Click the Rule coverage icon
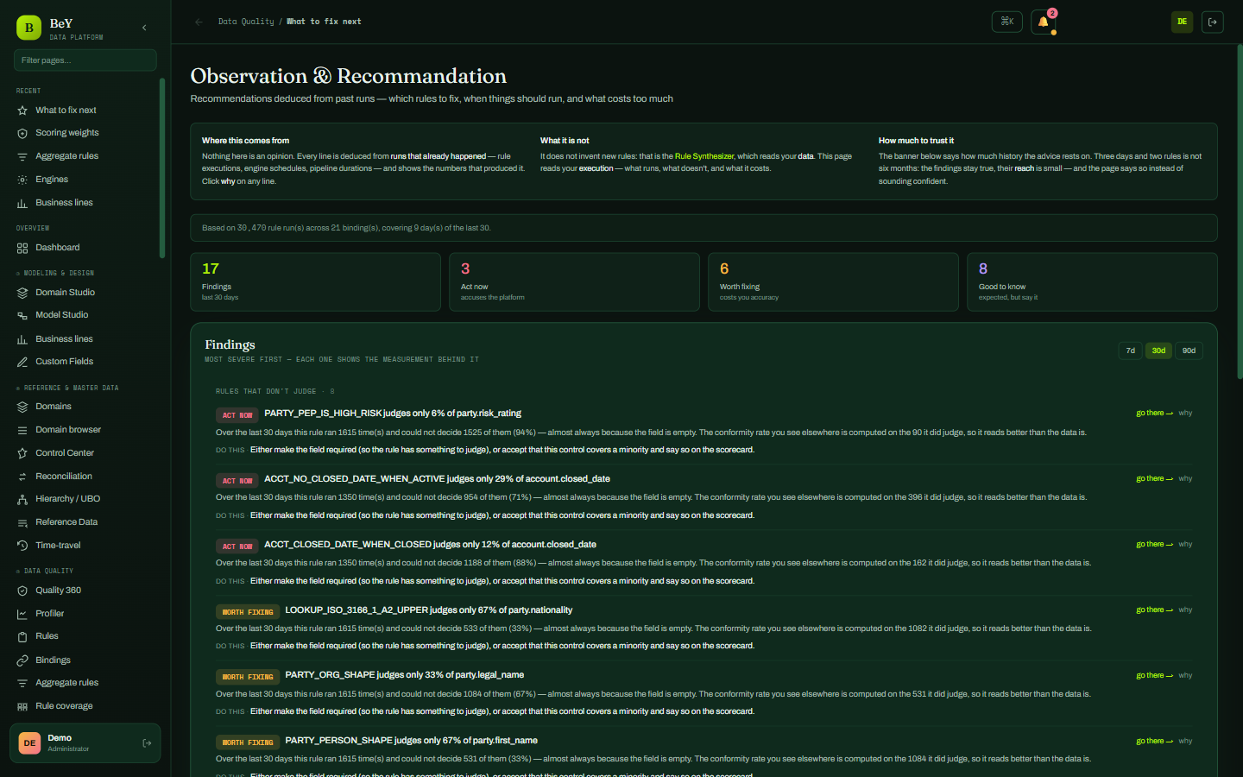 point(22,706)
